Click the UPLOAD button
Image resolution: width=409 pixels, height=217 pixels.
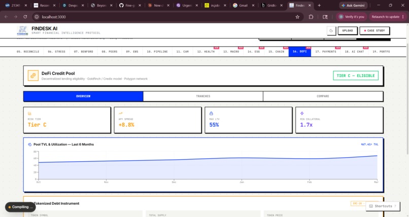coord(348,31)
